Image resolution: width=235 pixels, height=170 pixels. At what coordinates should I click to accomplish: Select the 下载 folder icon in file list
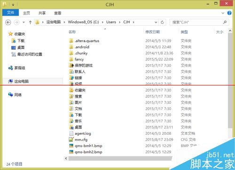(x=71, y=115)
